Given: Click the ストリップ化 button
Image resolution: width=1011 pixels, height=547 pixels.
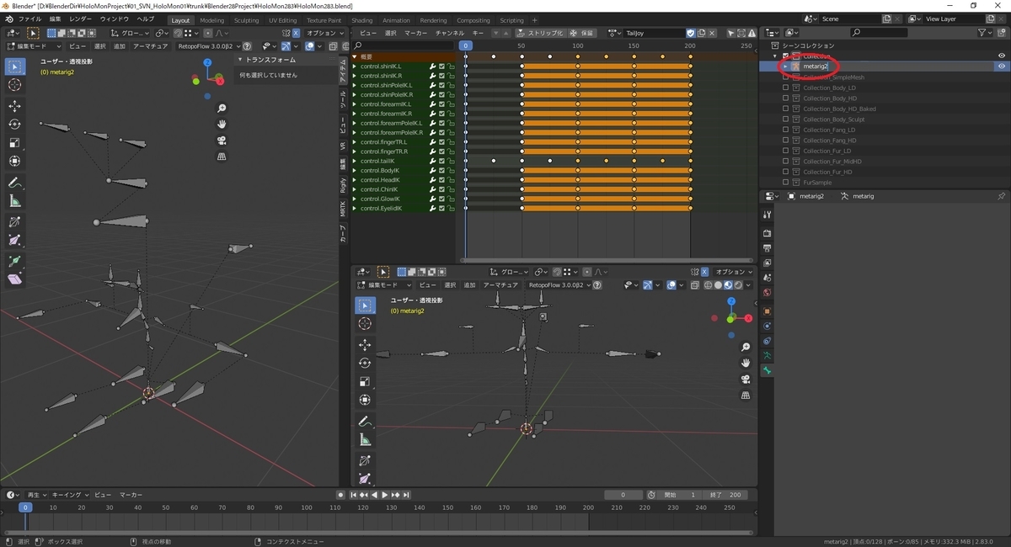Looking at the screenshot, I should (540, 33).
